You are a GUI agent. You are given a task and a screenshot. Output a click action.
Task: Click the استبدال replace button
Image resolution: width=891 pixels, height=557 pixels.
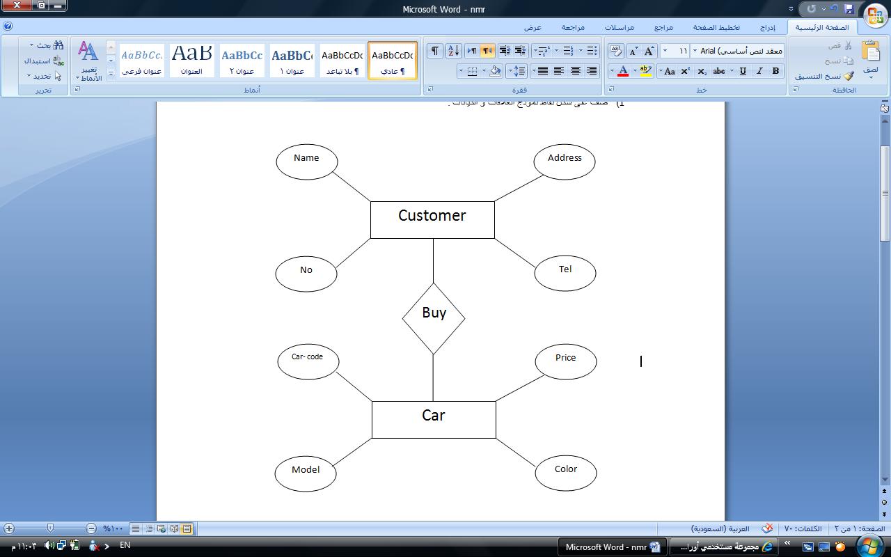click(x=42, y=61)
